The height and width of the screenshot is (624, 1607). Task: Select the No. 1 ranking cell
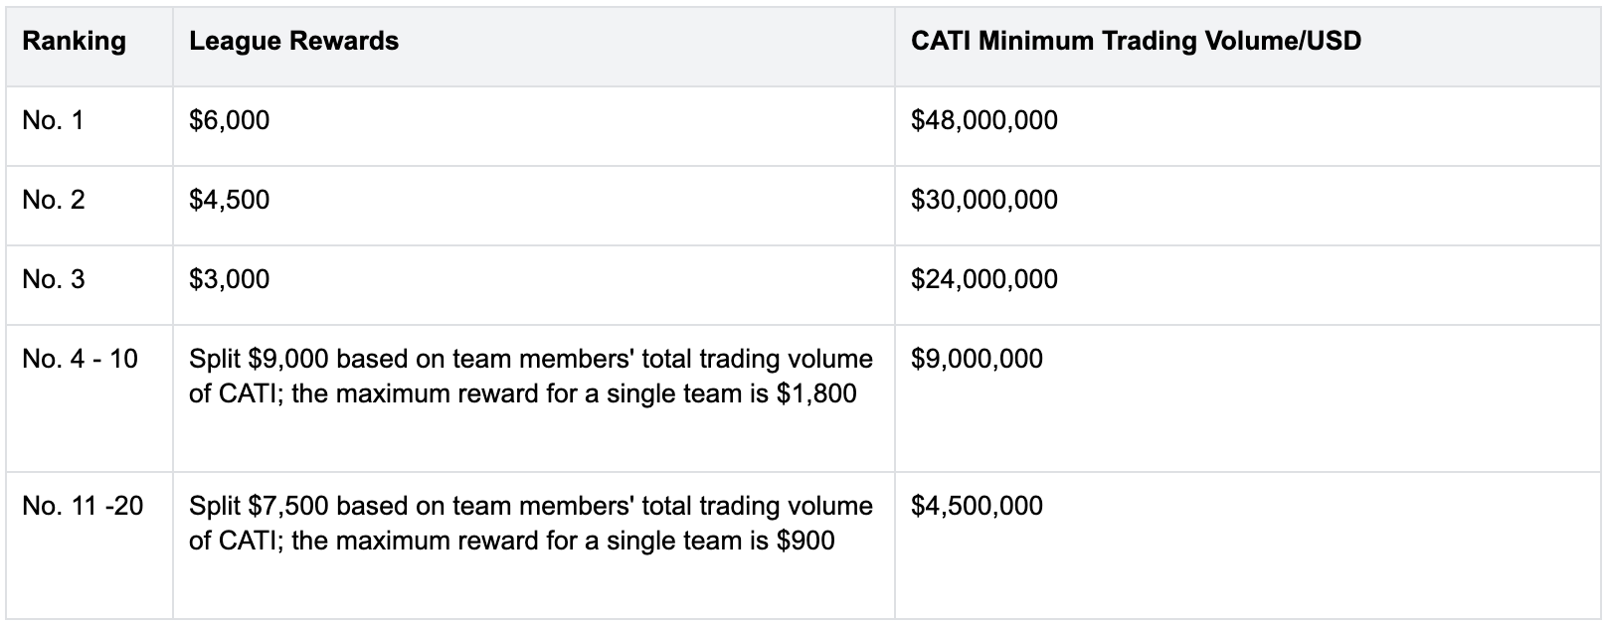click(54, 121)
